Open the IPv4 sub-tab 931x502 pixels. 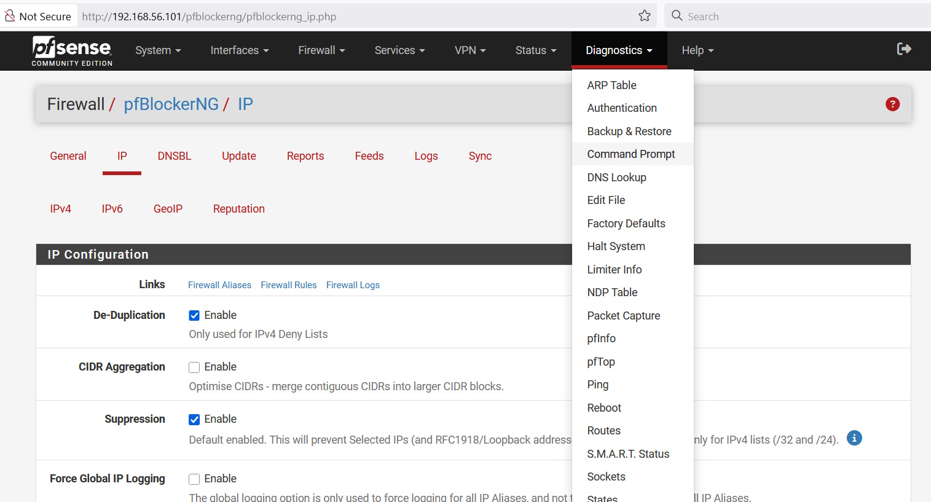click(61, 209)
